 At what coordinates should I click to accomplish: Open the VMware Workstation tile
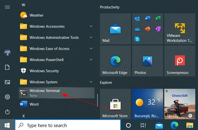pyautogui.click(x=180, y=29)
